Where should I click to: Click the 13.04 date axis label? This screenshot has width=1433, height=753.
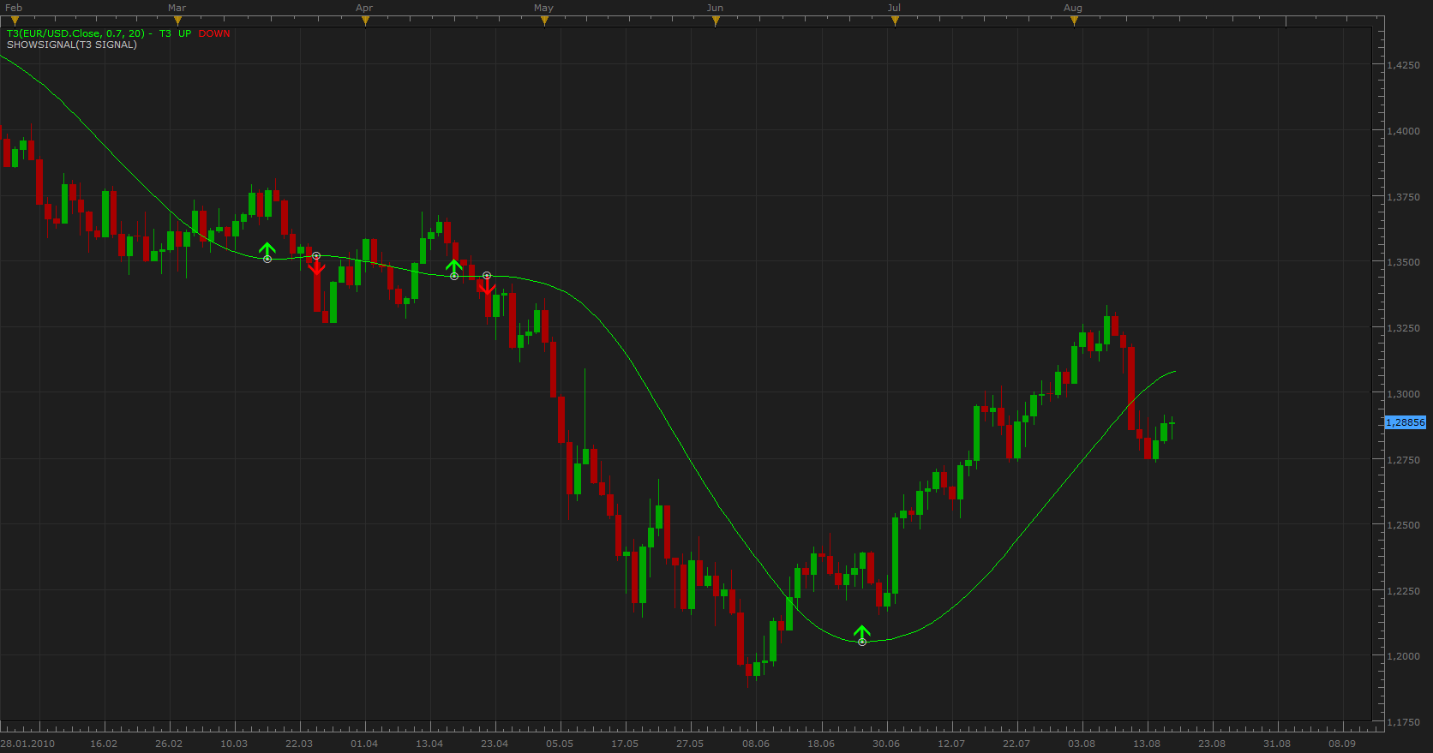coord(429,744)
